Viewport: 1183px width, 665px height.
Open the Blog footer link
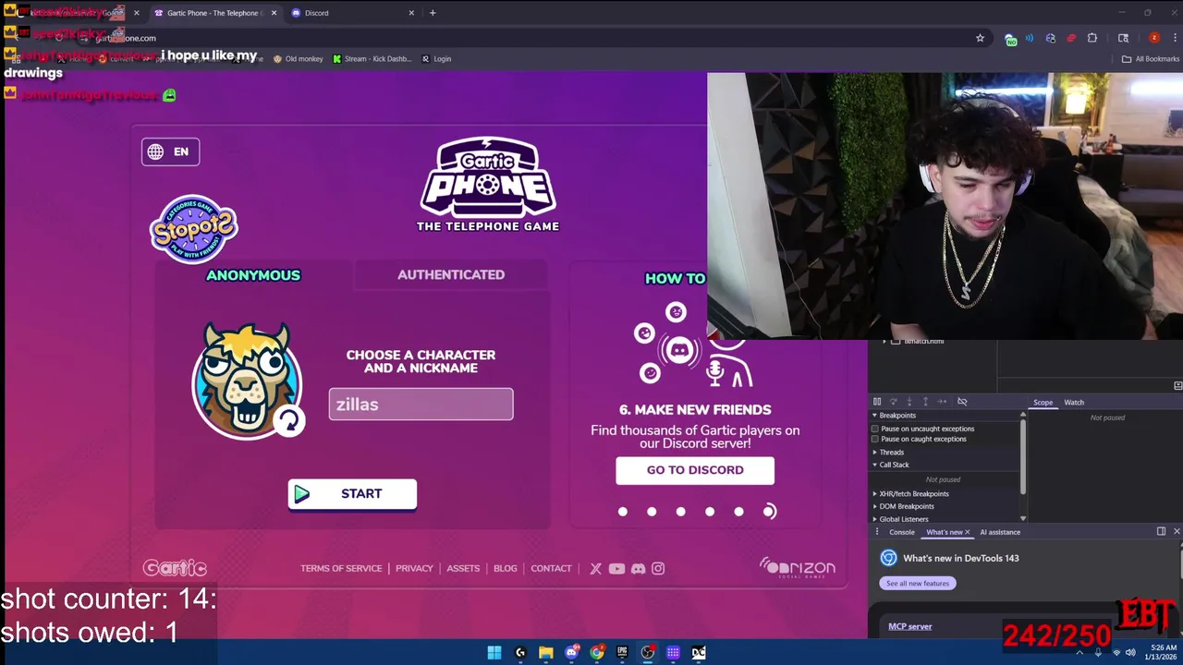click(x=506, y=568)
